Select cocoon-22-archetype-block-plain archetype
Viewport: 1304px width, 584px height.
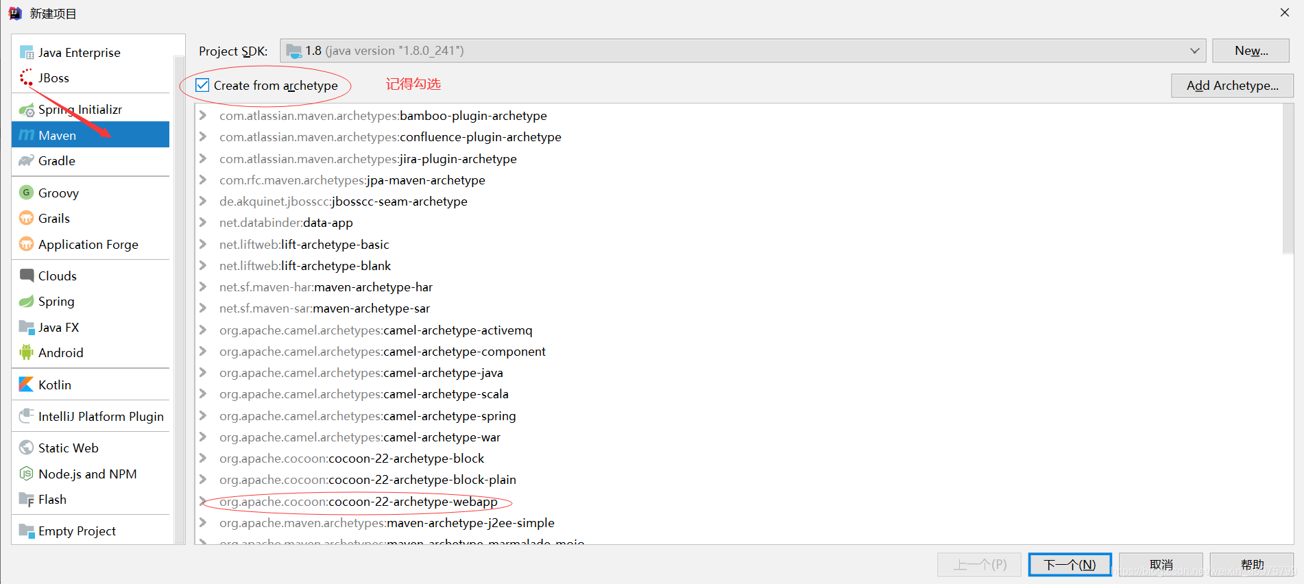tap(367, 479)
